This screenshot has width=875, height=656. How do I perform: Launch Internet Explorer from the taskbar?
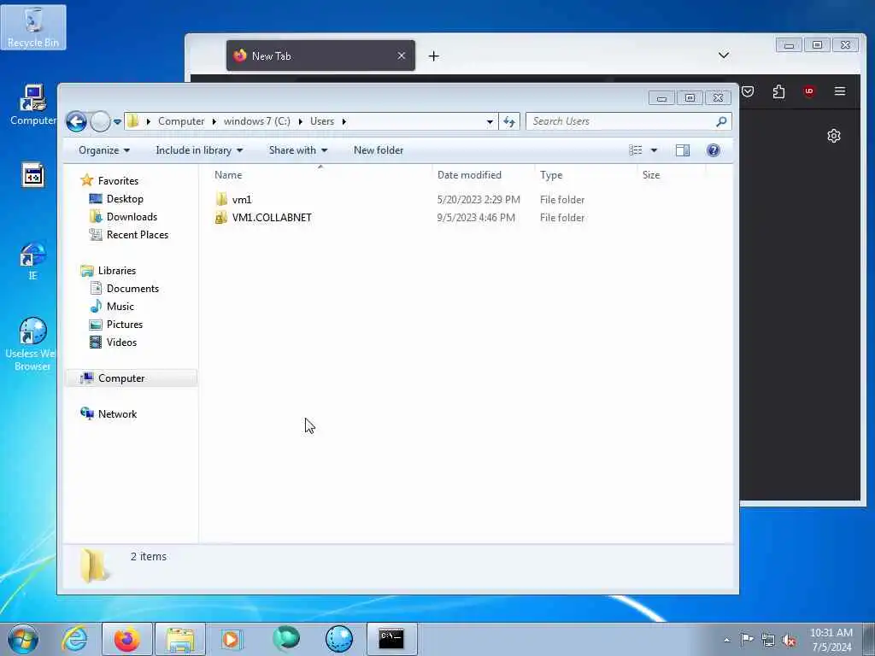pyautogui.click(x=75, y=639)
